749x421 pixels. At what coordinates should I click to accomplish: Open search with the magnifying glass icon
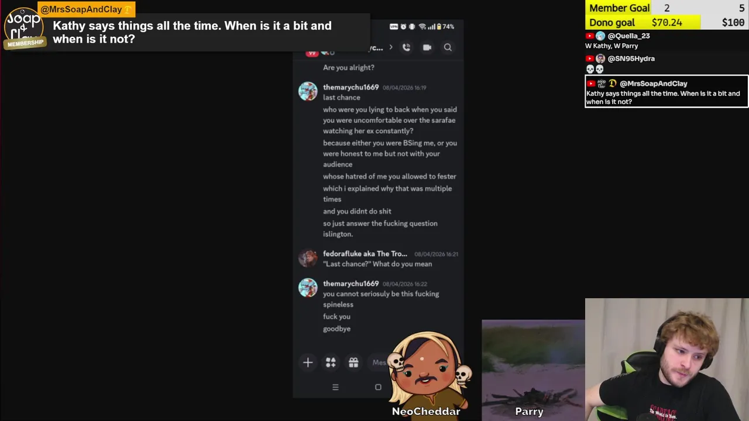448,47
